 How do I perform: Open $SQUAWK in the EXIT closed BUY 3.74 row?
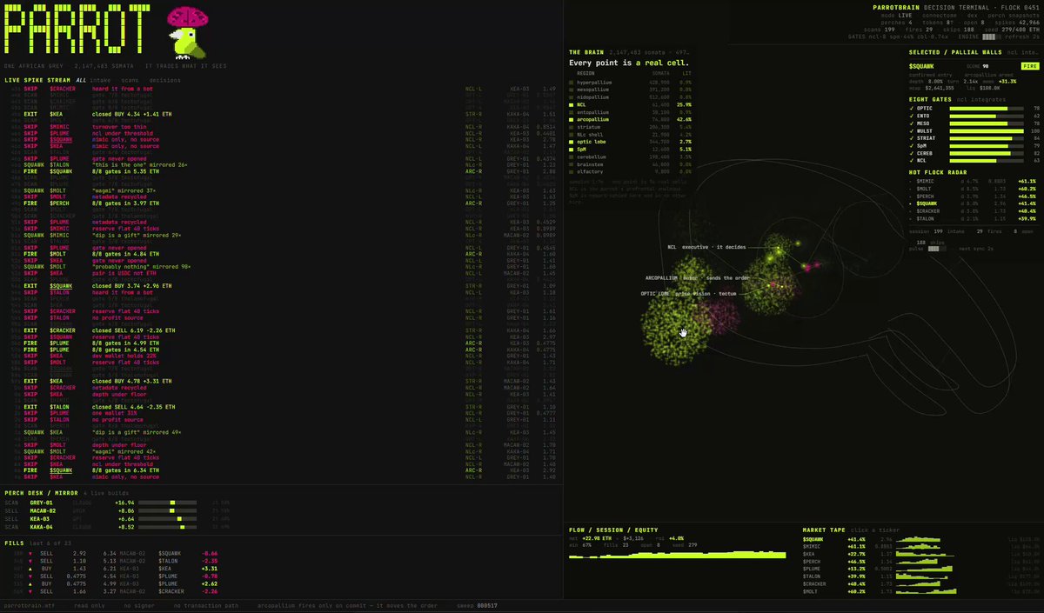(x=62, y=285)
